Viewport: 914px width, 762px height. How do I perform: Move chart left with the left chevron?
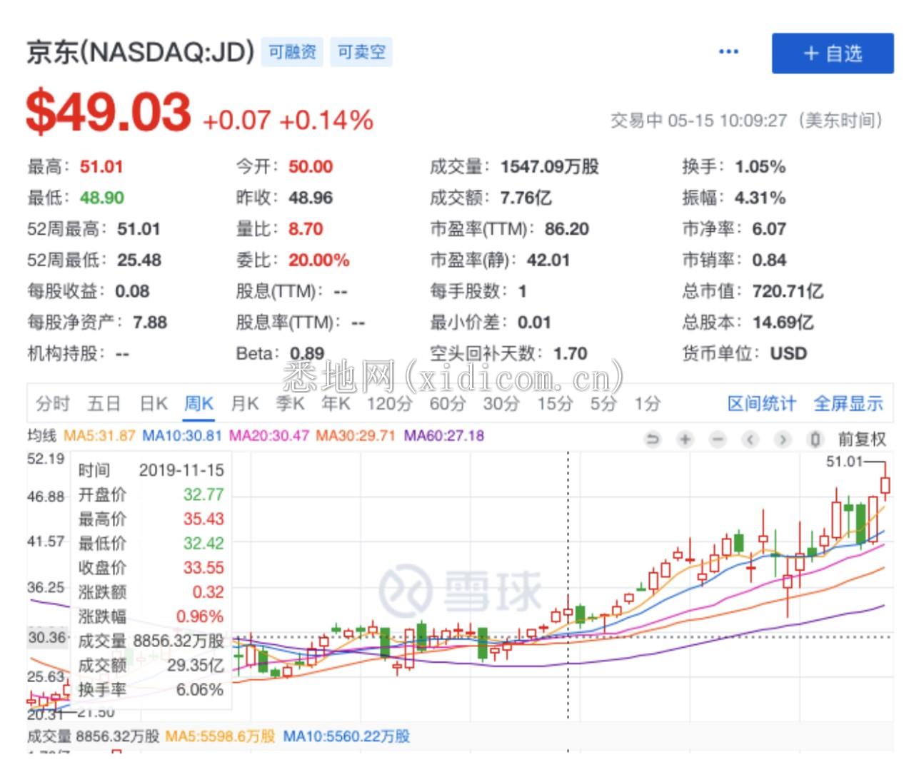[750, 439]
